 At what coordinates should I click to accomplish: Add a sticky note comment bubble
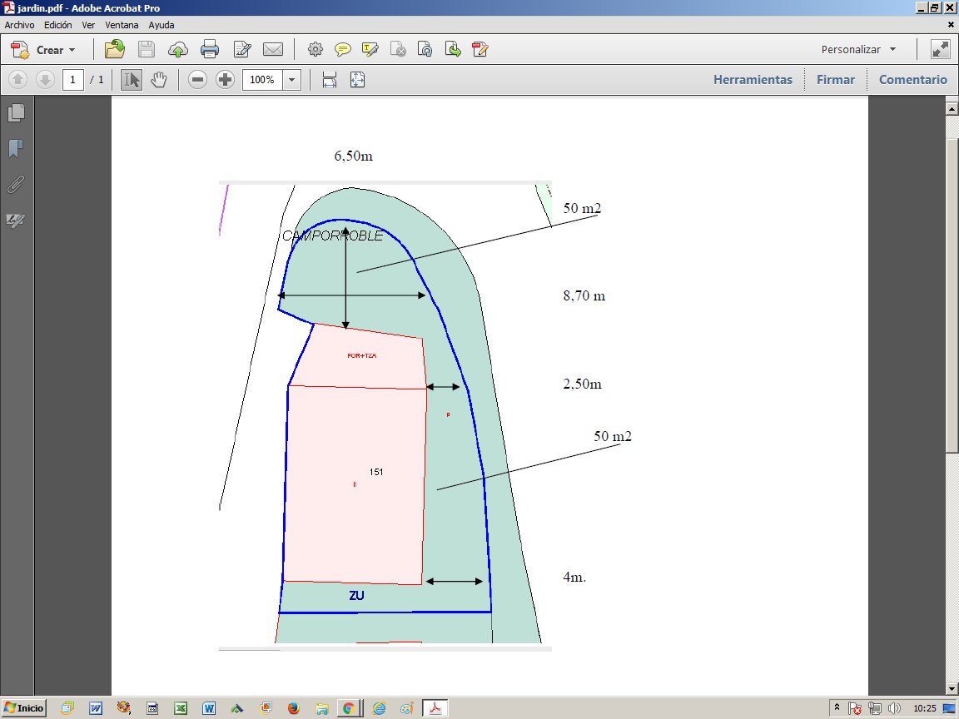point(342,49)
